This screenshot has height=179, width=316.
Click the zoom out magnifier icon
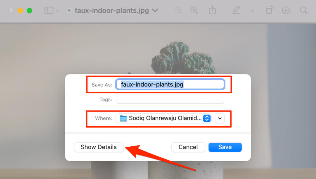point(178,10)
